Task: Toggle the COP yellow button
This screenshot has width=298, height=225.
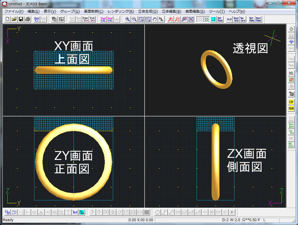Action: (x=291, y=102)
